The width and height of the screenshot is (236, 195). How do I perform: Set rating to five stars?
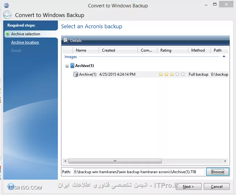[x=183, y=74]
